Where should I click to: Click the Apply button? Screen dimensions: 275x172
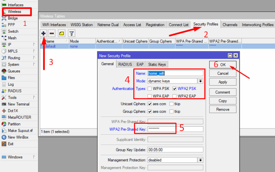223,82
